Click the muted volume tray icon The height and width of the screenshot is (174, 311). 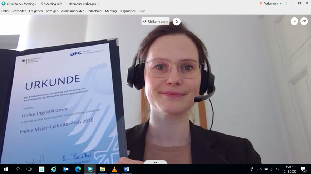click(x=277, y=169)
